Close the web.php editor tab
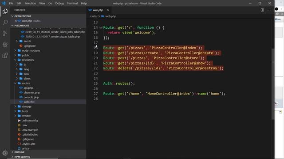The height and width of the screenshot is (159, 284). pos(108,10)
